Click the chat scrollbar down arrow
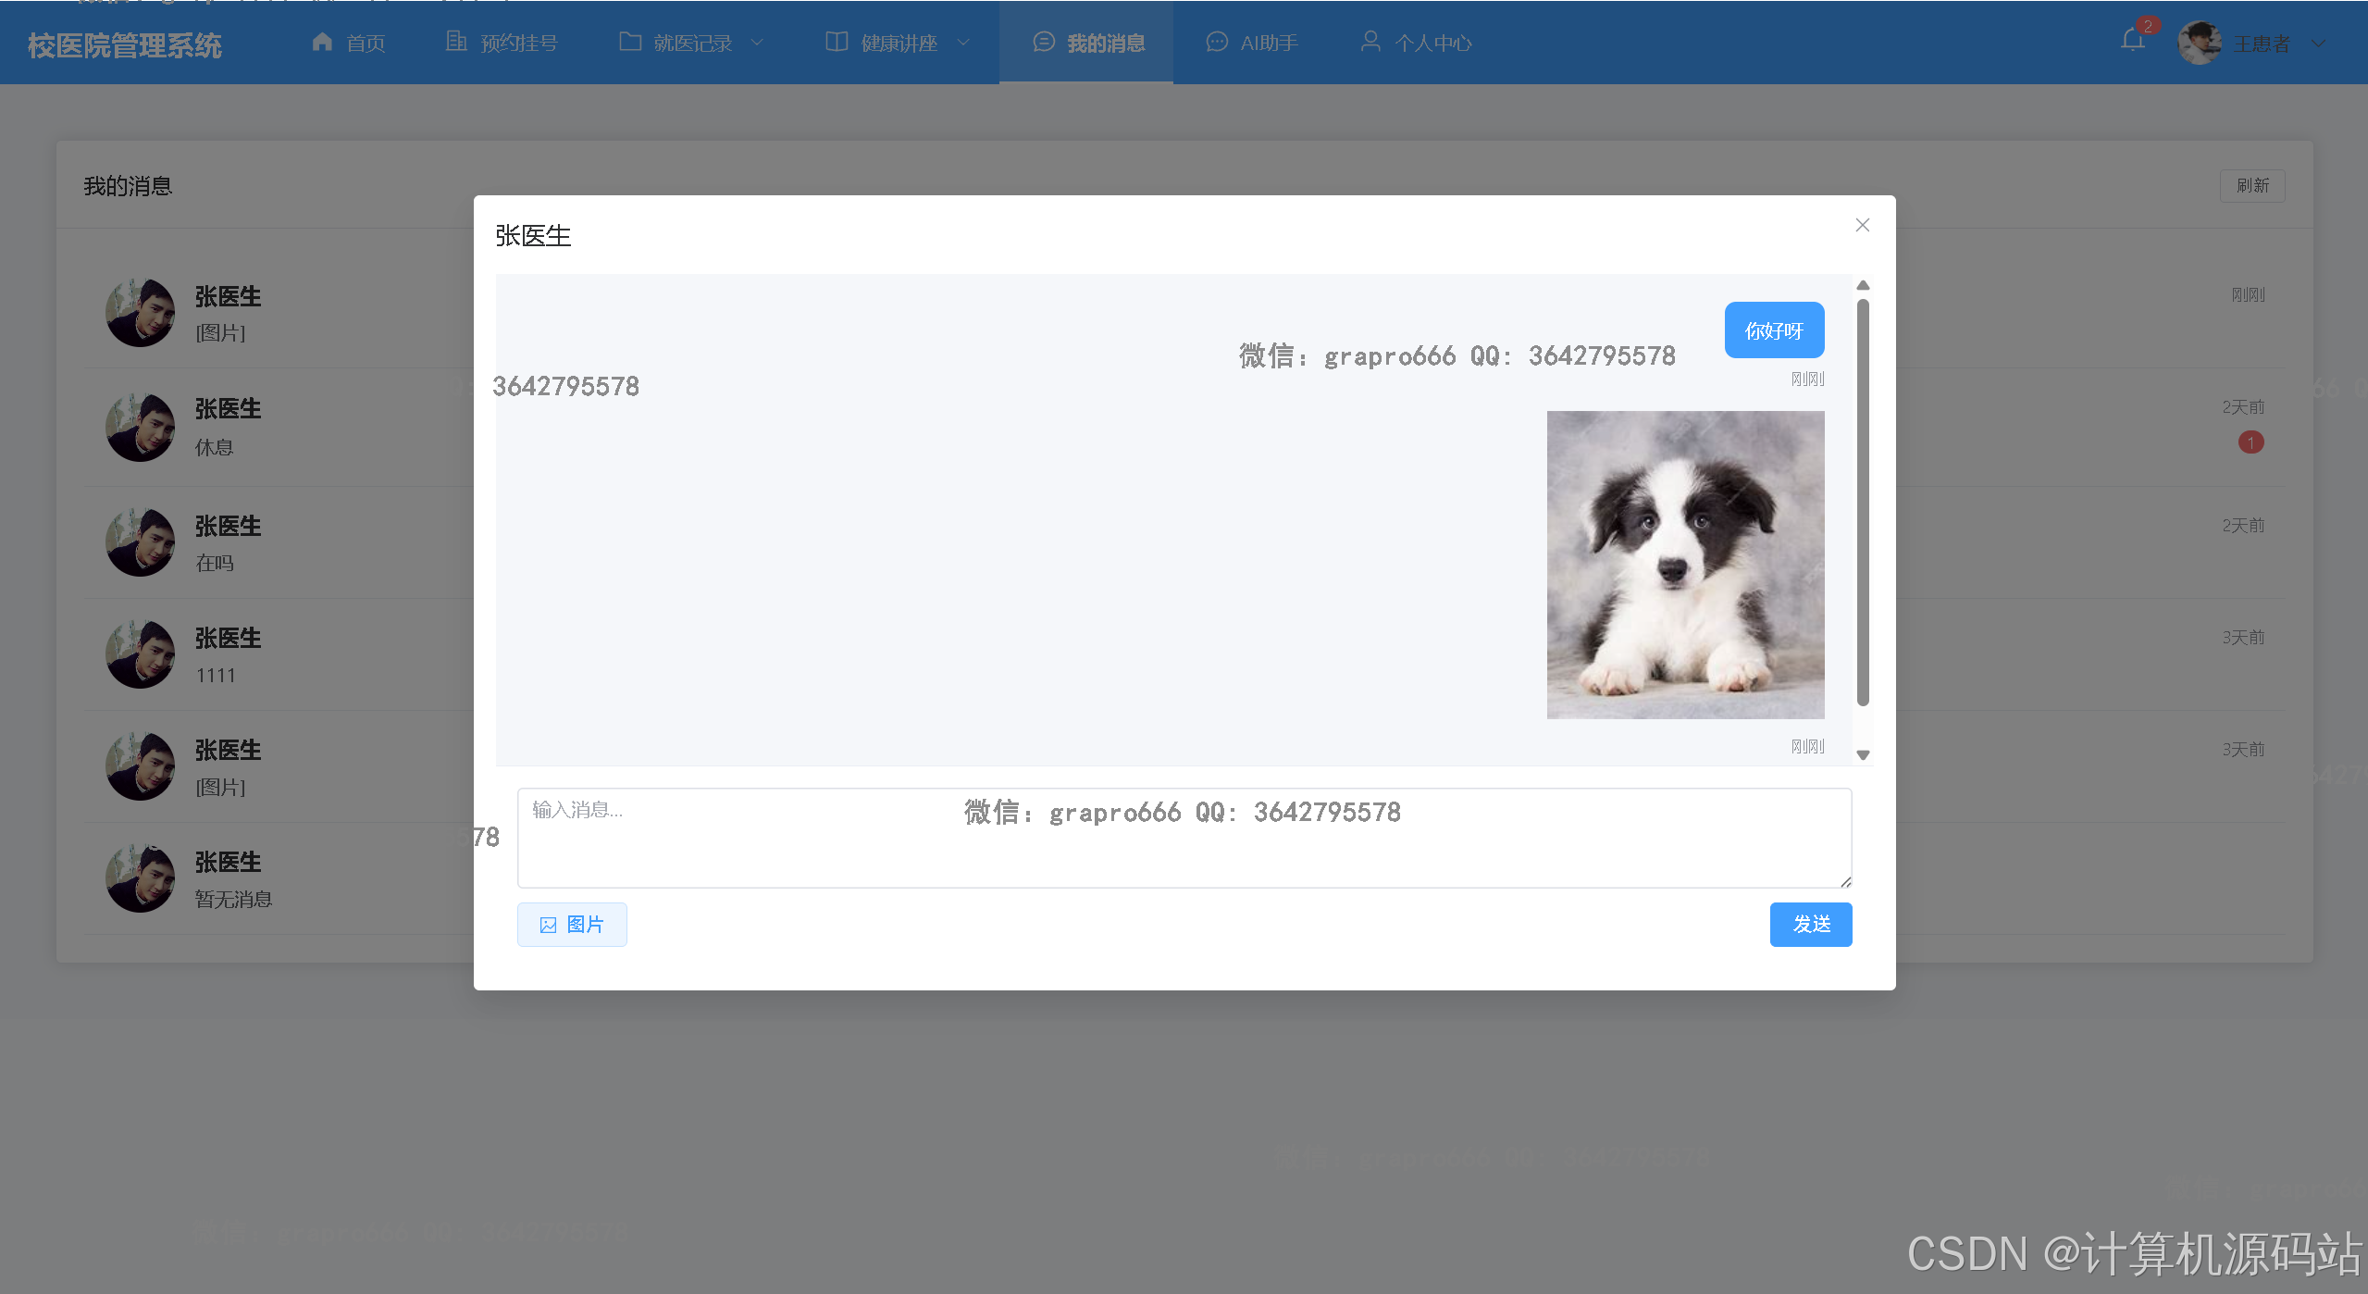Screen dimensions: 2368x1294 point(1864,755)
